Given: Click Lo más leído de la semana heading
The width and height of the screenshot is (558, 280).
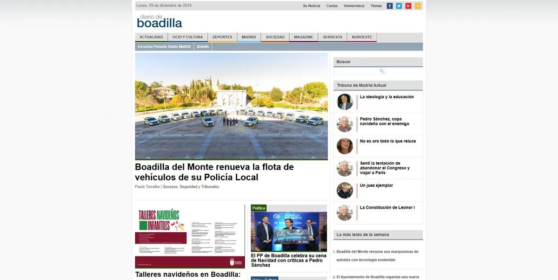Looking at the screenshot, I should 363,235.
